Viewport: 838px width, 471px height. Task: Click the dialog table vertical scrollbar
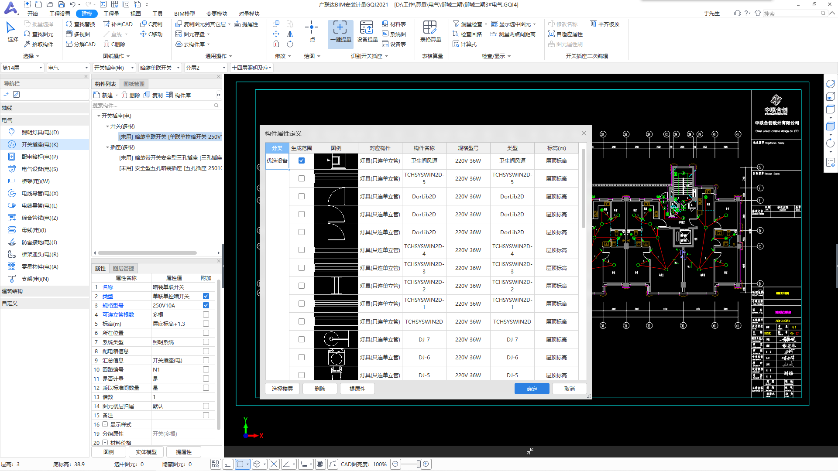[583, 188]
